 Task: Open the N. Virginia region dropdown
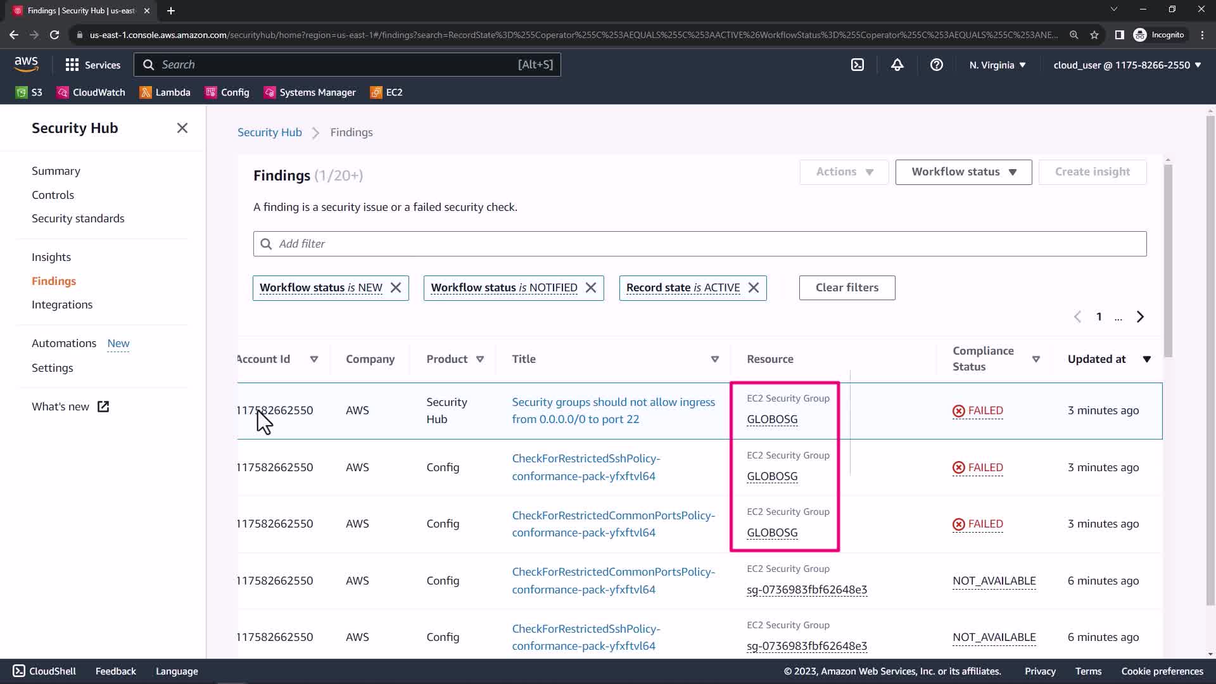(997, 65)
